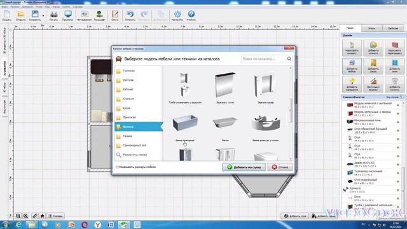Screen dimensions: 407x229
Task: Switch to the Проект tab
Action: tap(350, 28)
